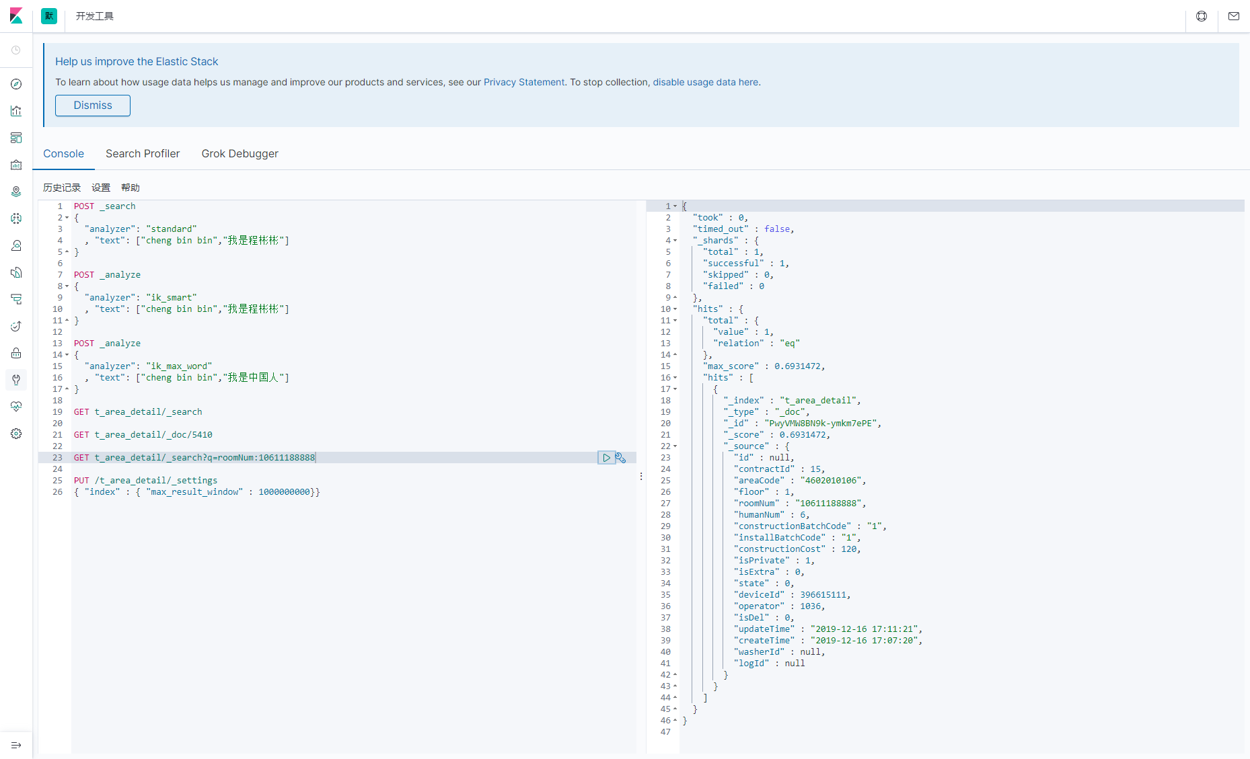Collapse "_shards" object in response

[x=675, y=241]
